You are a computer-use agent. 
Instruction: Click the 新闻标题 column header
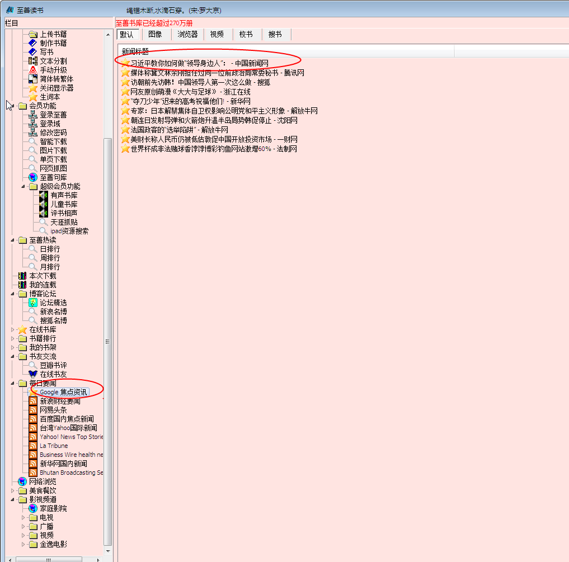(286, 51)
